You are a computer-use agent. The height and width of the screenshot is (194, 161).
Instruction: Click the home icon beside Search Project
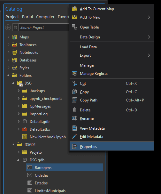(16, 27)
